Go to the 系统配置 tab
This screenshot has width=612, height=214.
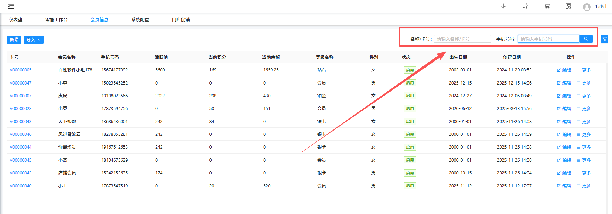click(140, 20)
